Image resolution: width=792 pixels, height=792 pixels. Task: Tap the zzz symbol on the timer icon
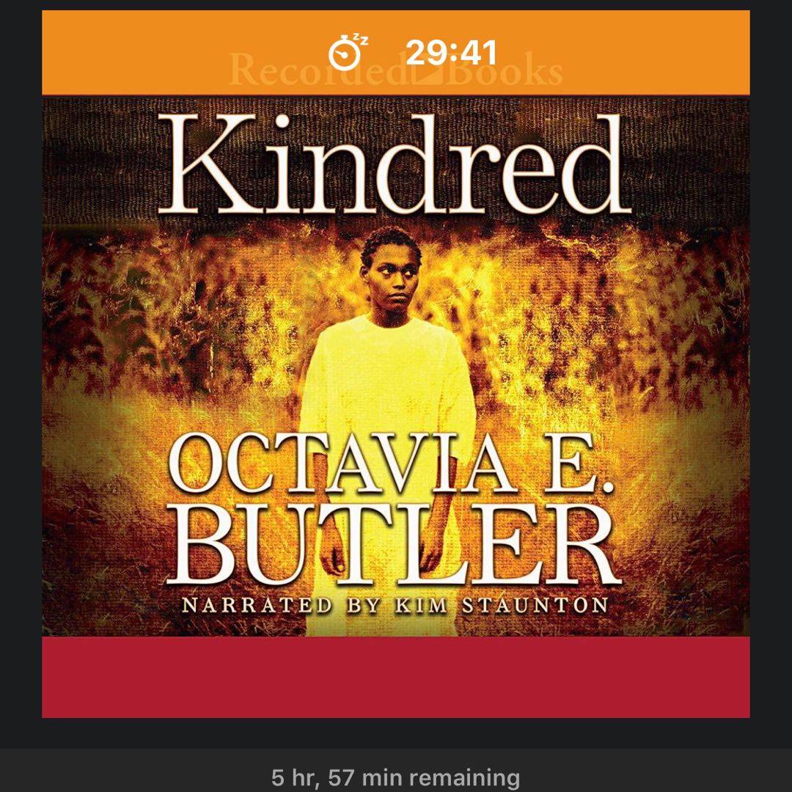[x=361, y=38]
